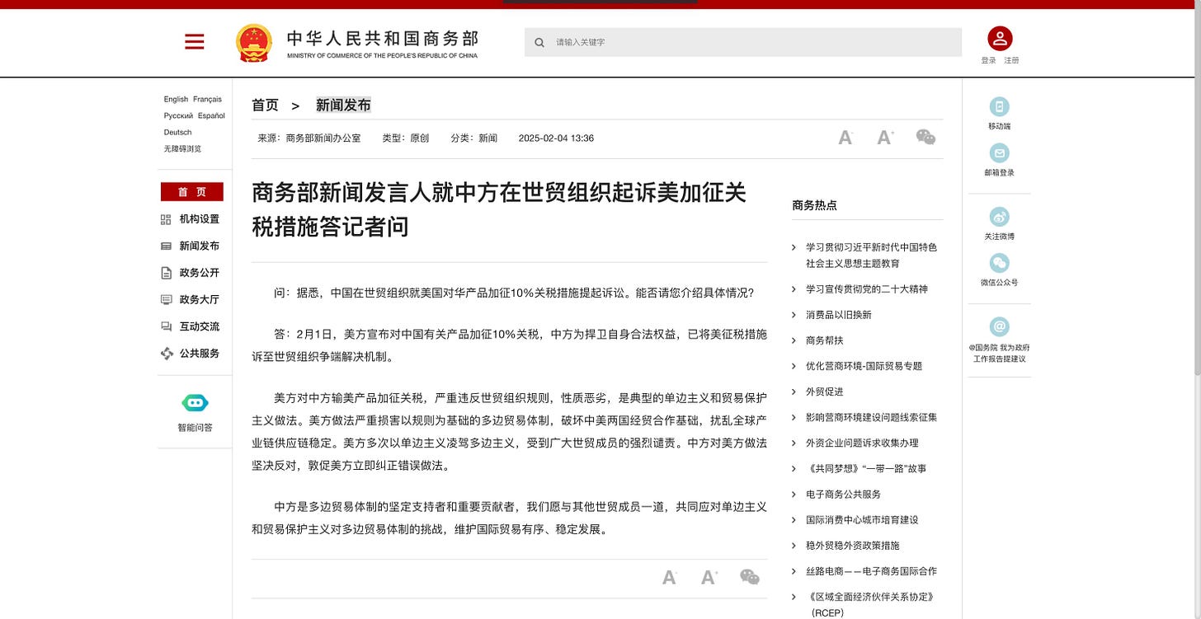
Task: Click the search magnifier icon
Action: click(x=539, y=42)
